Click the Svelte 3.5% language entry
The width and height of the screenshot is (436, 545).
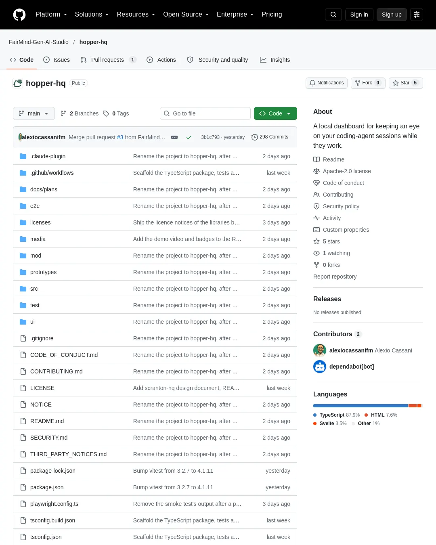pyautogui.click(x=330, y=423)
